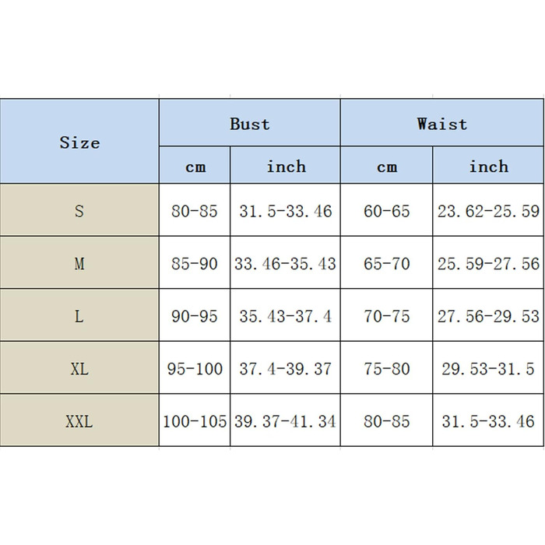Click the 29.53-31.5 waist inch cell
Viewport: 545px width, 545px height.
pos(488,369)
